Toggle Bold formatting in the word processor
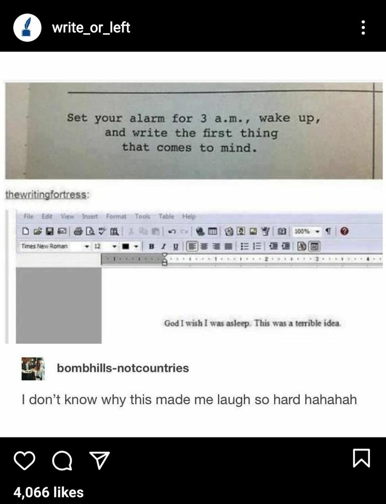 (151, 246)
